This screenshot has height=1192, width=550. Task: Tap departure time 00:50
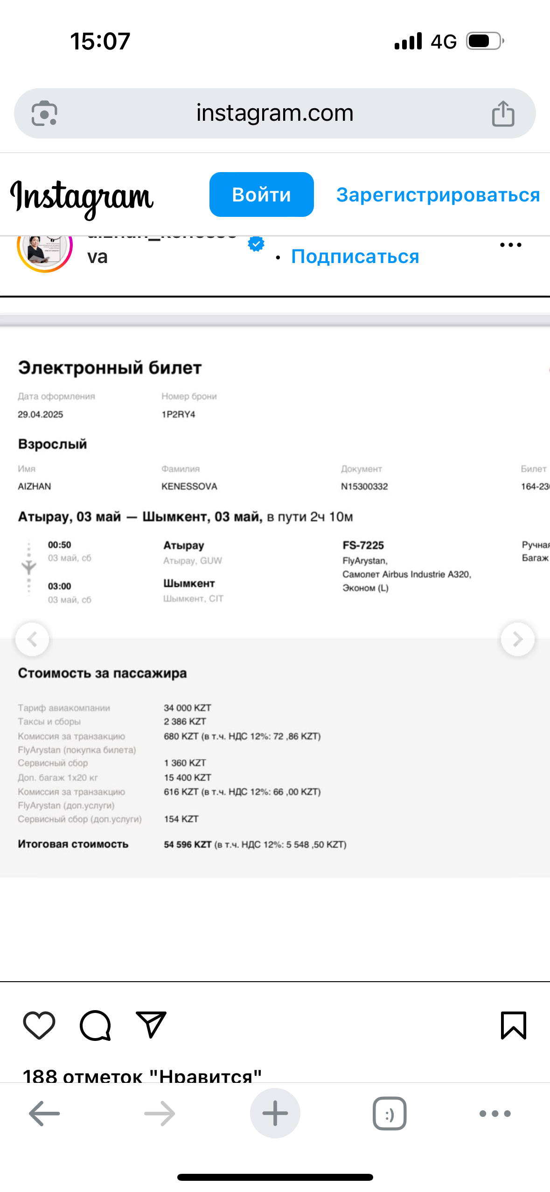(x=59, y=545)
